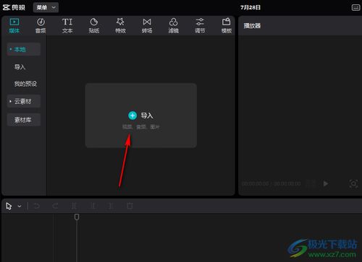Switch to the 文本 (Text) tab
The image size is (362, 262).
coord(67,25)
